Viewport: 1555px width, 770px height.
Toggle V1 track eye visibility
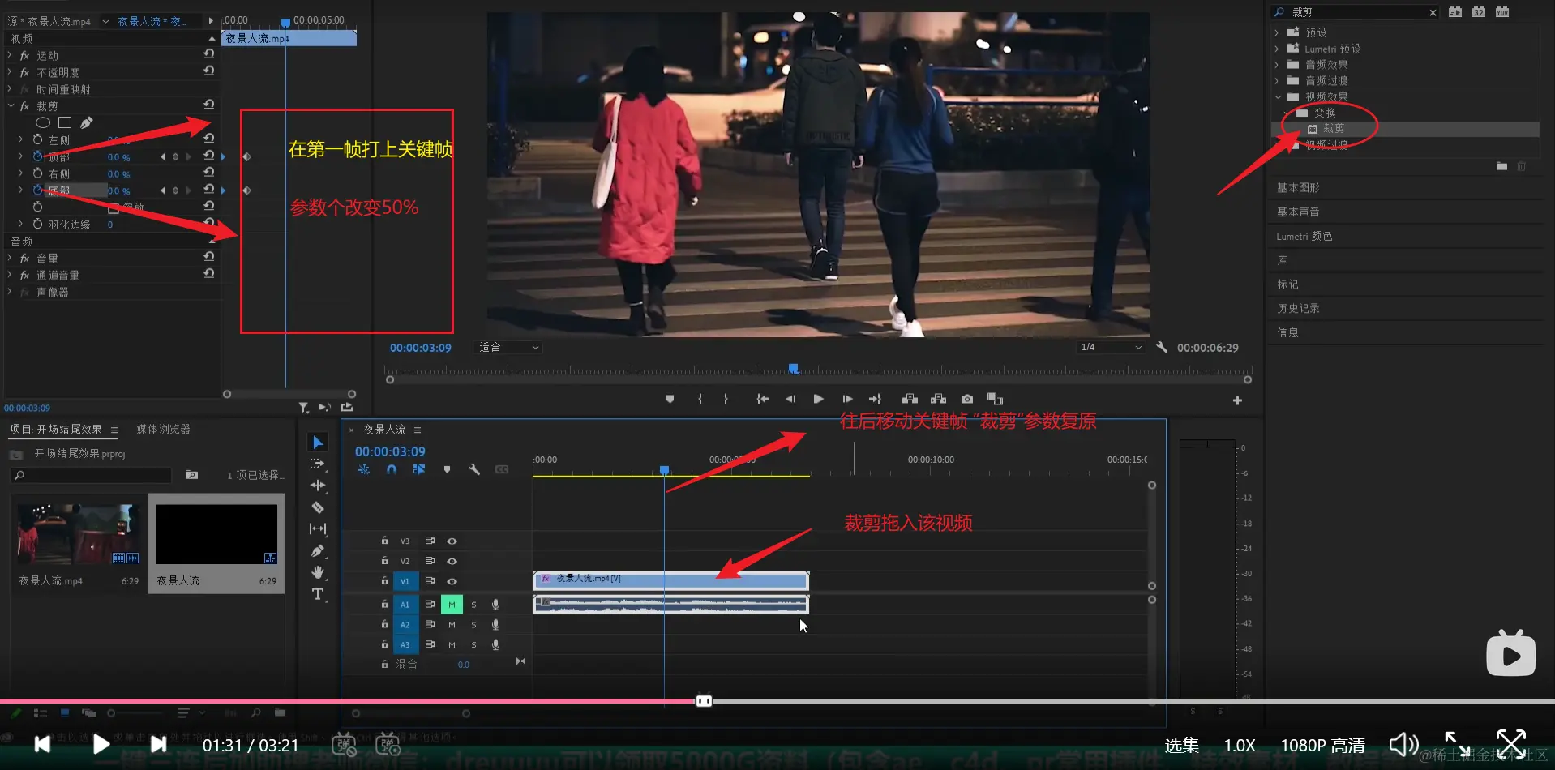click(x=452, y=581)
